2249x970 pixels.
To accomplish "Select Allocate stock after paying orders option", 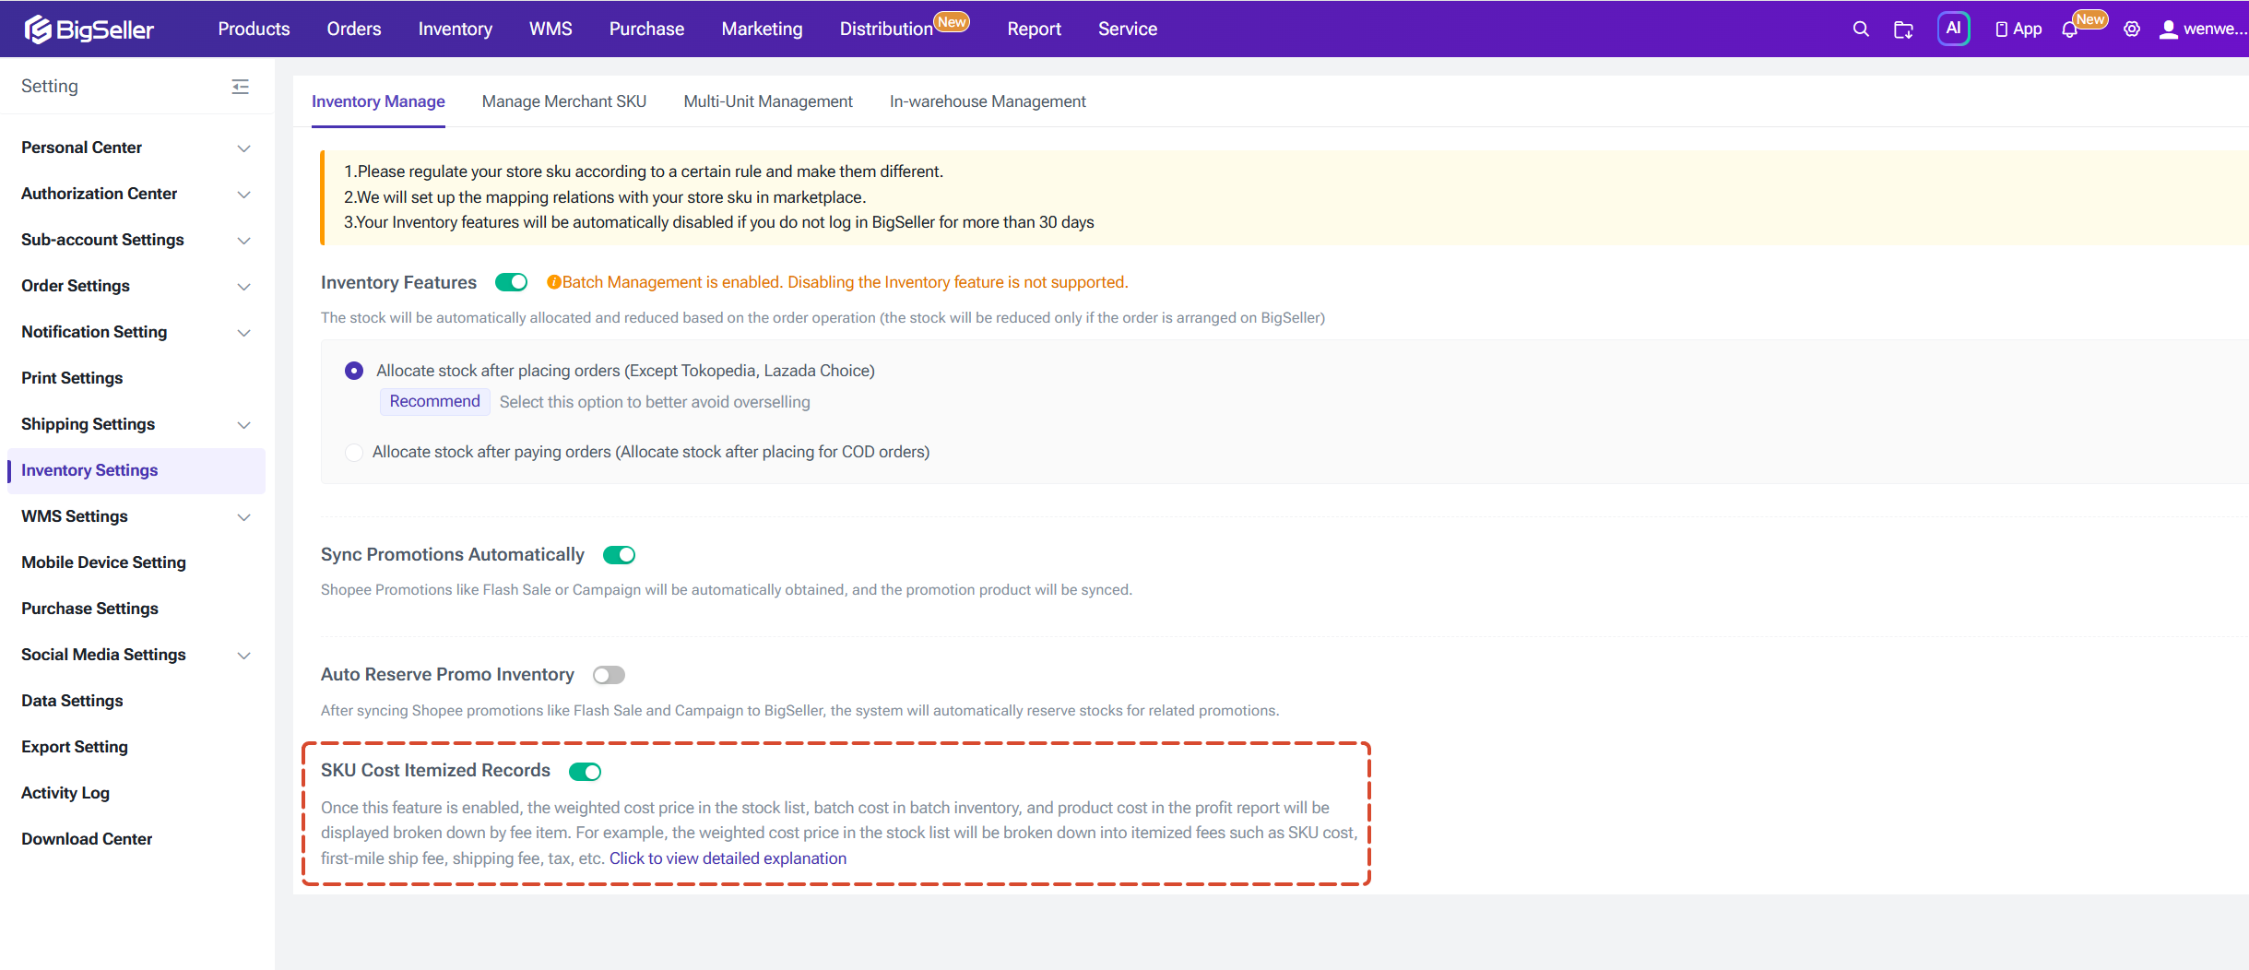I will (354, 452).
